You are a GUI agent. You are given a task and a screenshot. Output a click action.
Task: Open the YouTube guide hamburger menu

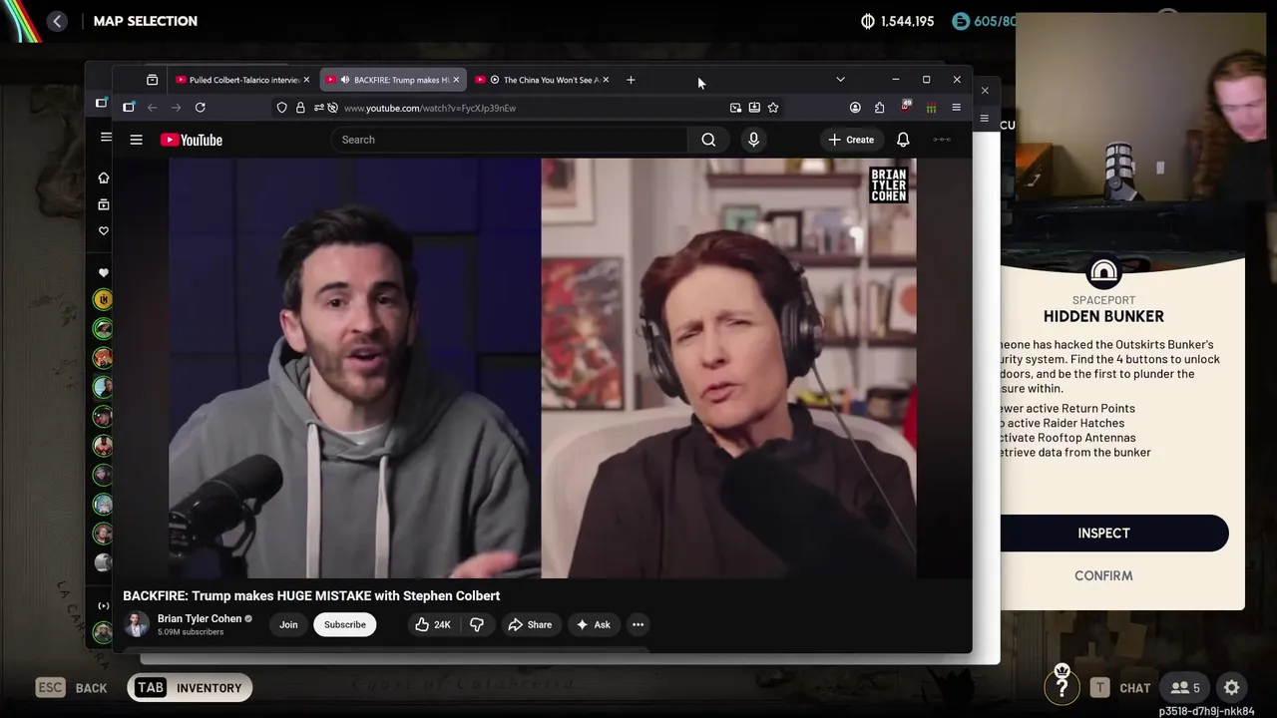point(136,140)
